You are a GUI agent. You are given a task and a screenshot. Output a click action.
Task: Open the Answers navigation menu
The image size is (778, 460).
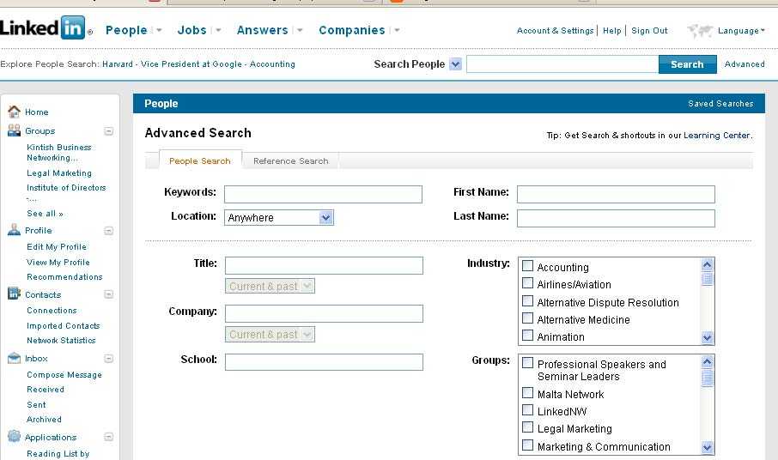click(263, 30)
